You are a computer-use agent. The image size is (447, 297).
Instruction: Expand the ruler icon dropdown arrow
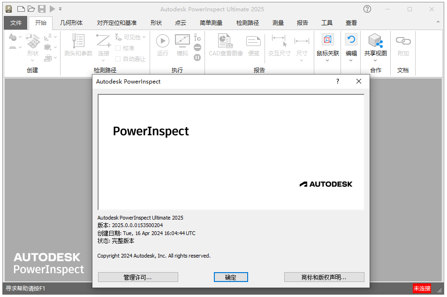point(55,58)
